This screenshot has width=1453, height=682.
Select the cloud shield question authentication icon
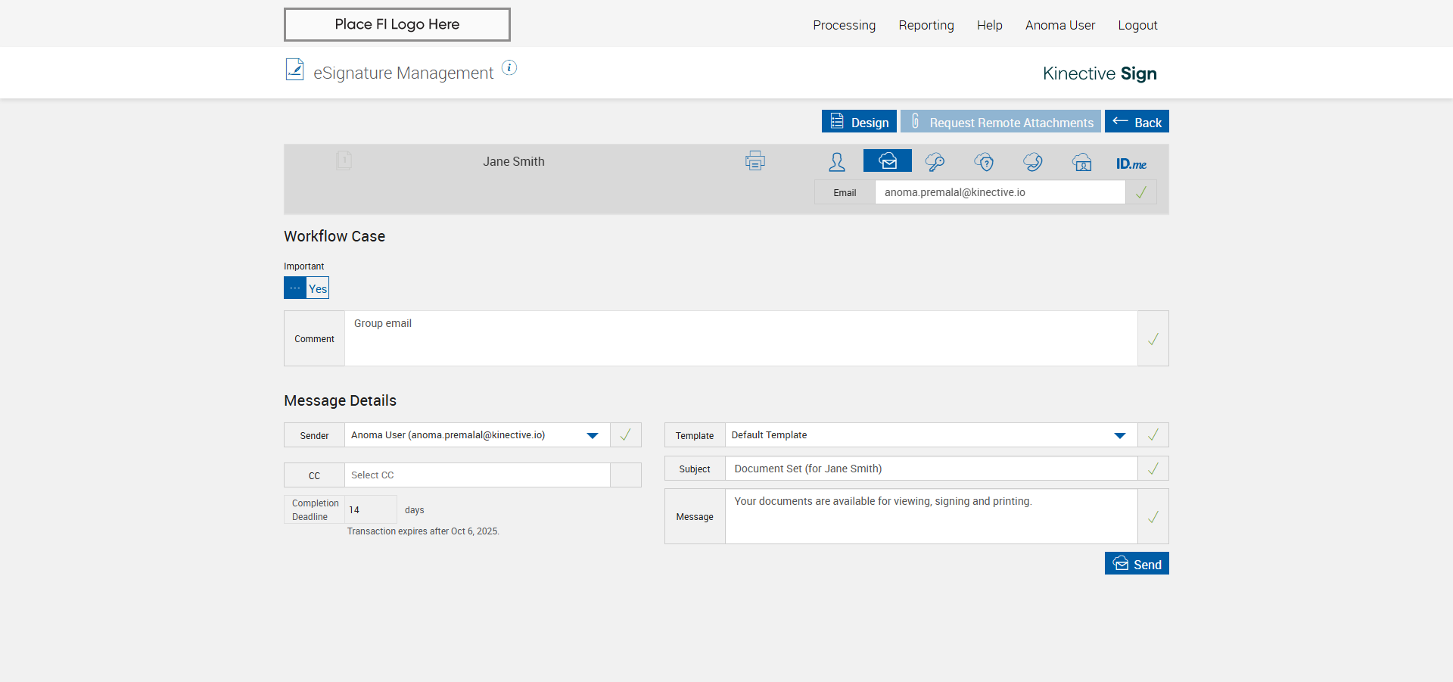(x=984, y=162)
